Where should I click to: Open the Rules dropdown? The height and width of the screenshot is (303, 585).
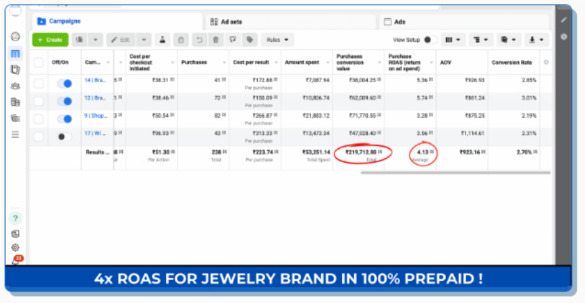pyautogui.click(x=277, y=40)
